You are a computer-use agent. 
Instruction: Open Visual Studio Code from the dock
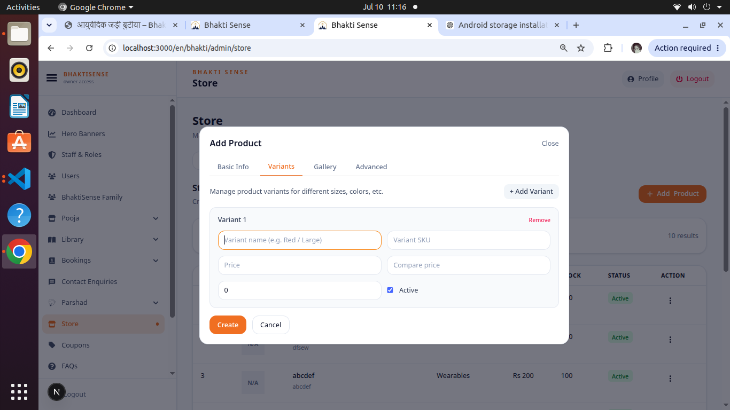pos(19,179)
